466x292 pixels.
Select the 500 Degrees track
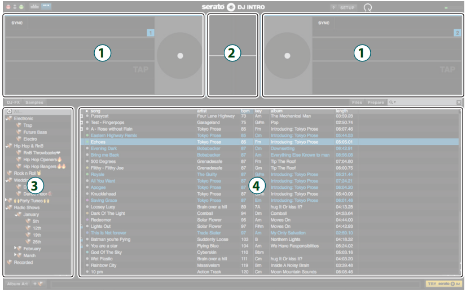pos(103,162)
